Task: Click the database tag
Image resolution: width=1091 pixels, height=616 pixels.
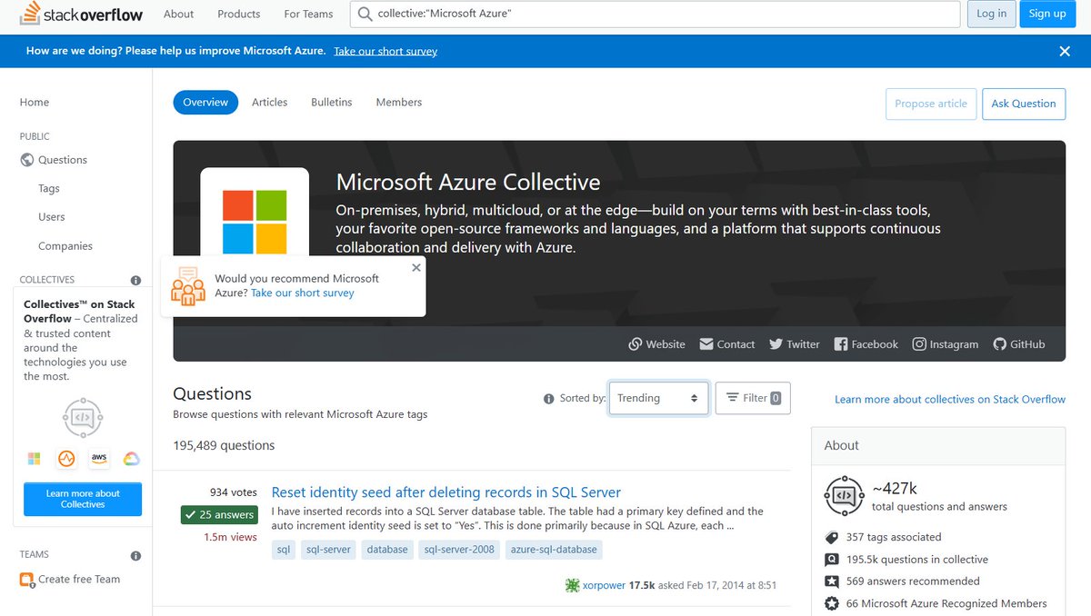Action: click(x=387, y=550)
